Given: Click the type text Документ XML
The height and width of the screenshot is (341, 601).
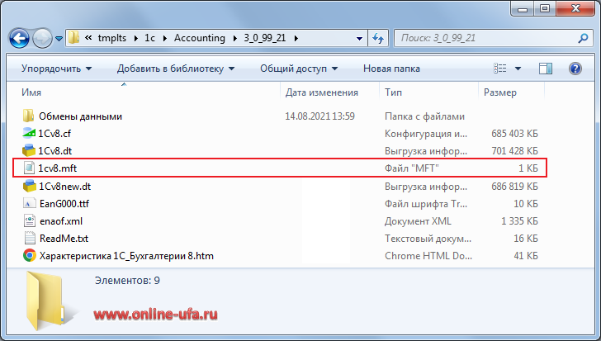Looking at the screenshot, I should pyautogui.click(x=418, y=221).
